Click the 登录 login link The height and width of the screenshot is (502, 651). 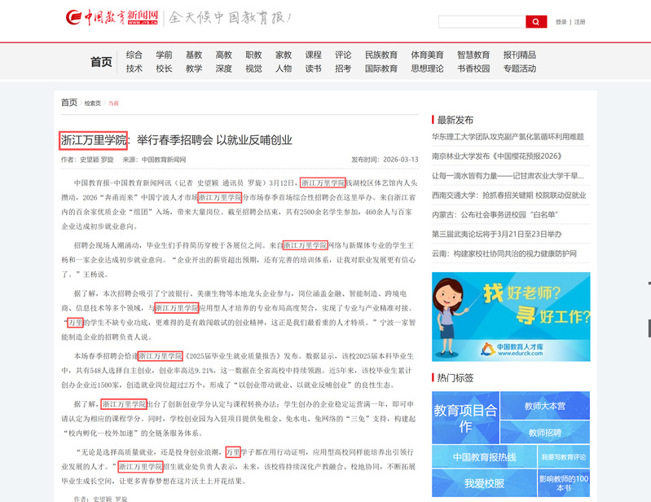pyautogui.click(x=561, y=22)
